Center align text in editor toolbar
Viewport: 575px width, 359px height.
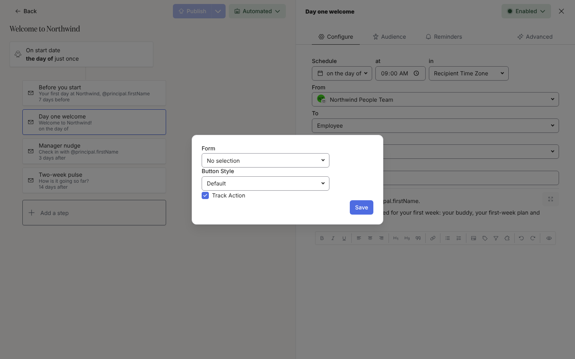click(370, 238)
